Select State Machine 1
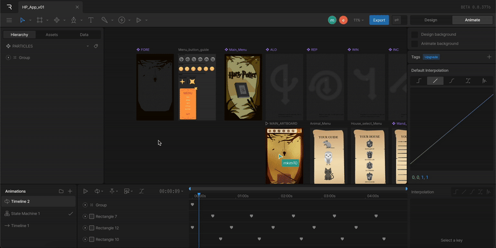496x248 pixels. (38, 213)
